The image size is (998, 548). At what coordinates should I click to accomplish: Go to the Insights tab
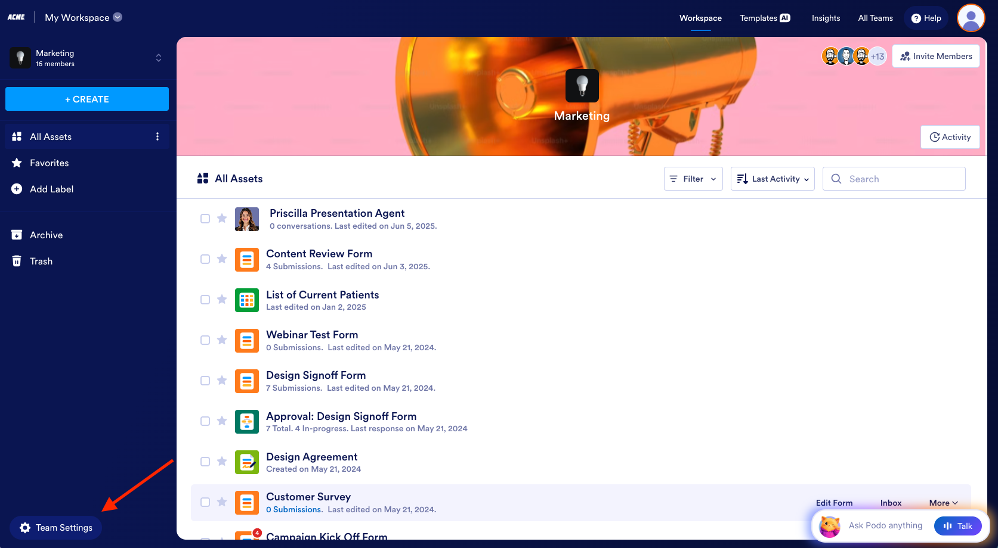826,18
